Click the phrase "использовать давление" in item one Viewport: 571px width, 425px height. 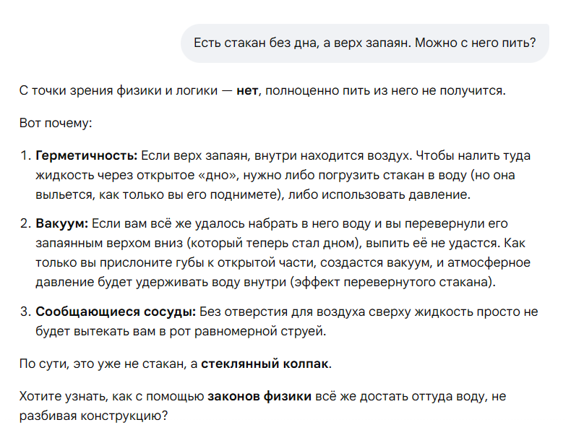tap(411, 194)
